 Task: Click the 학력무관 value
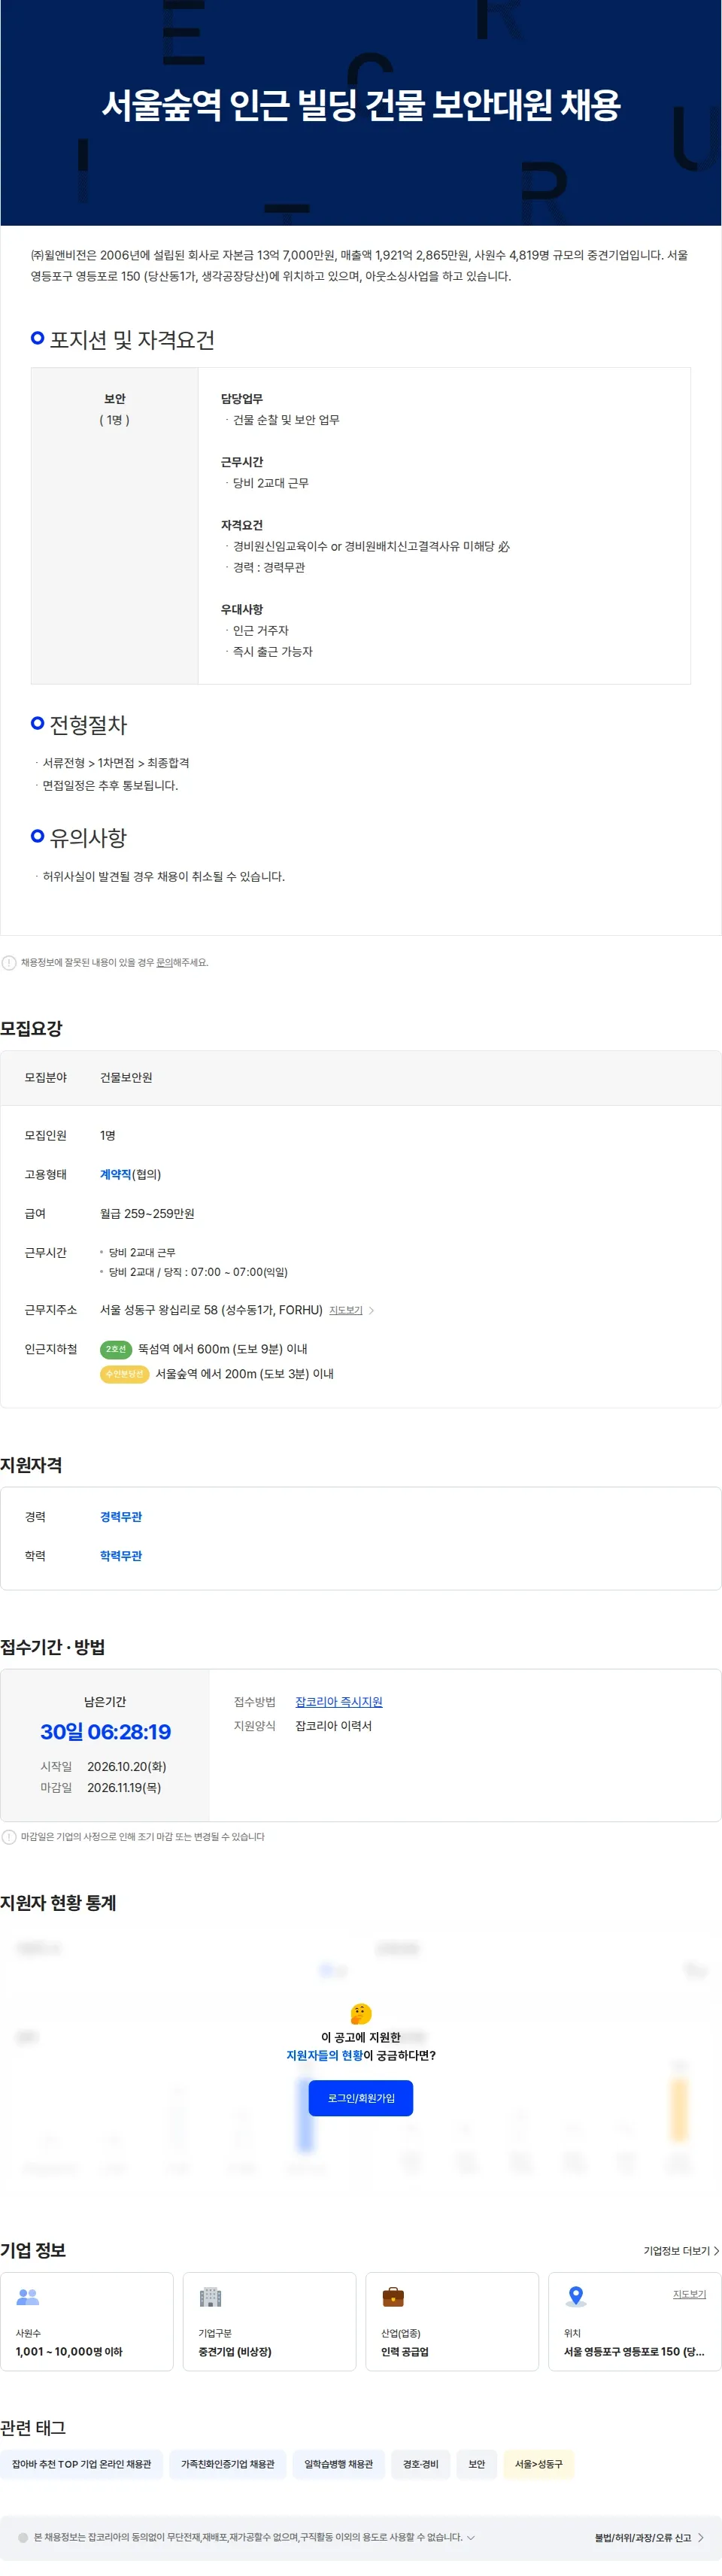121,1556
